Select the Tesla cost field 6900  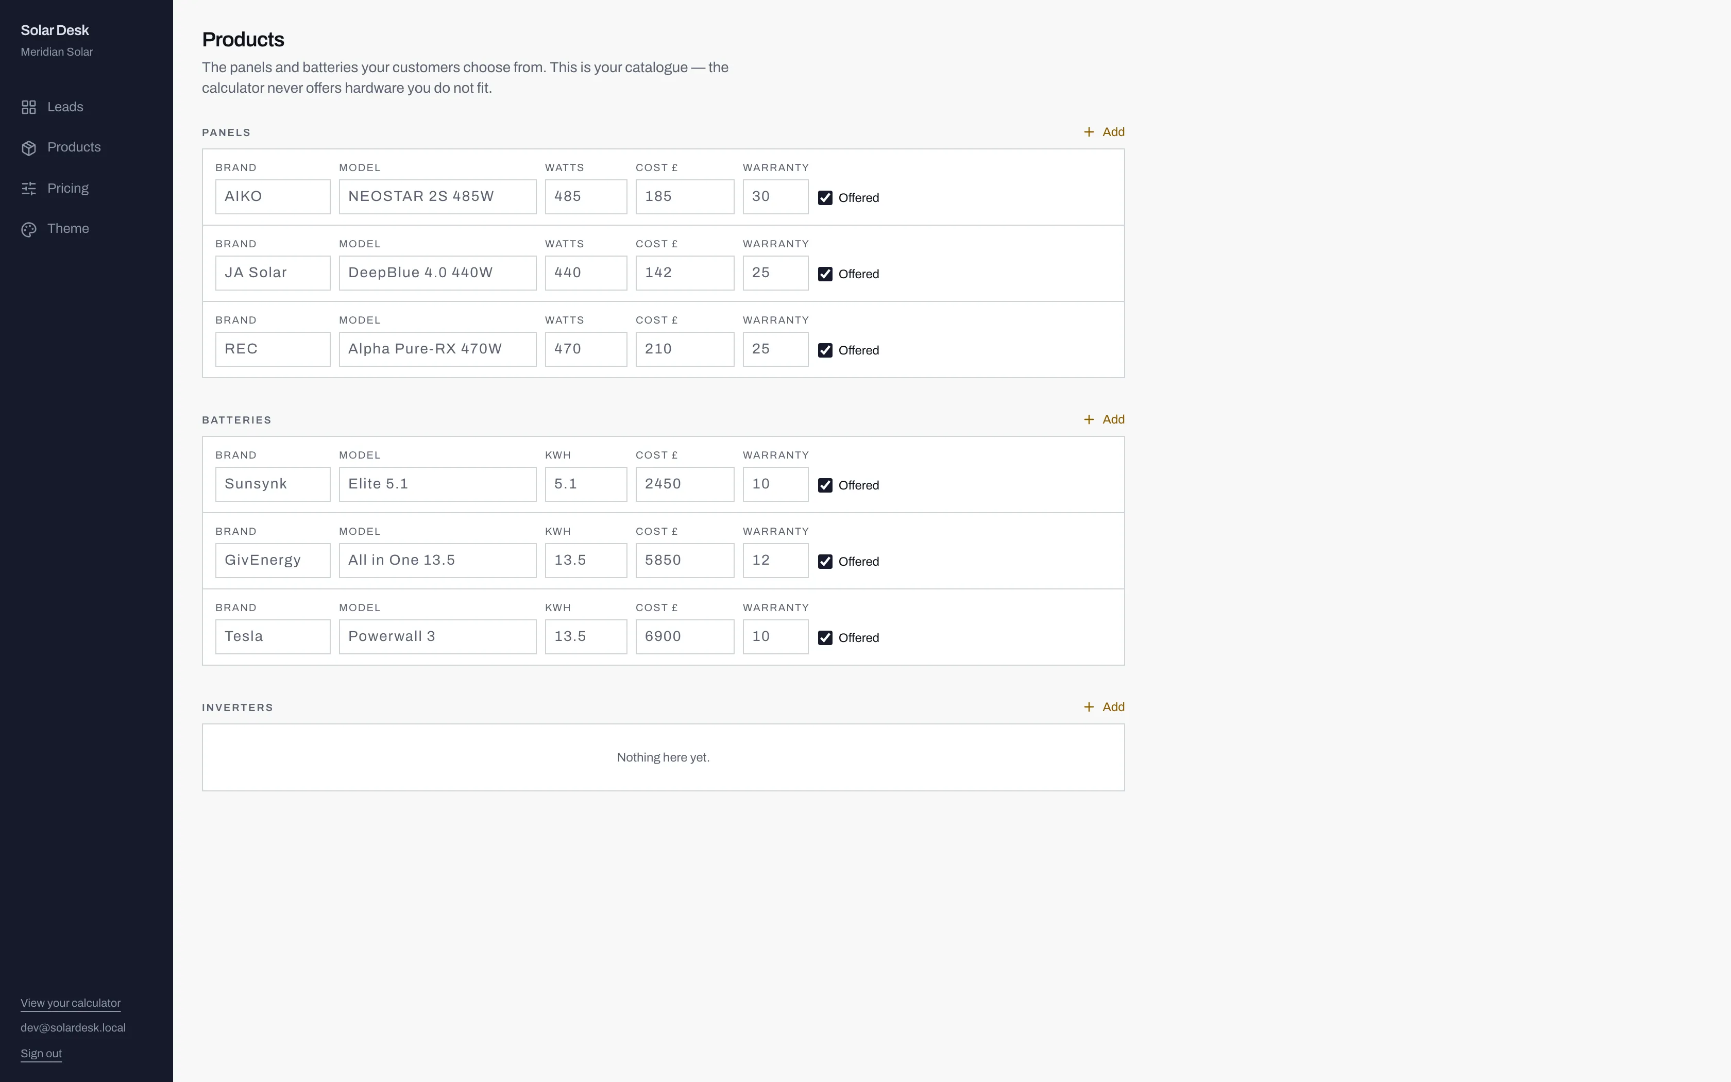point(685,637)
